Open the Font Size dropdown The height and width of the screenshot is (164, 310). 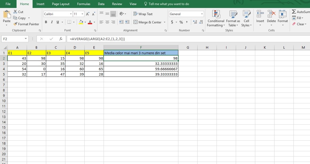click(x=82, y=14)
